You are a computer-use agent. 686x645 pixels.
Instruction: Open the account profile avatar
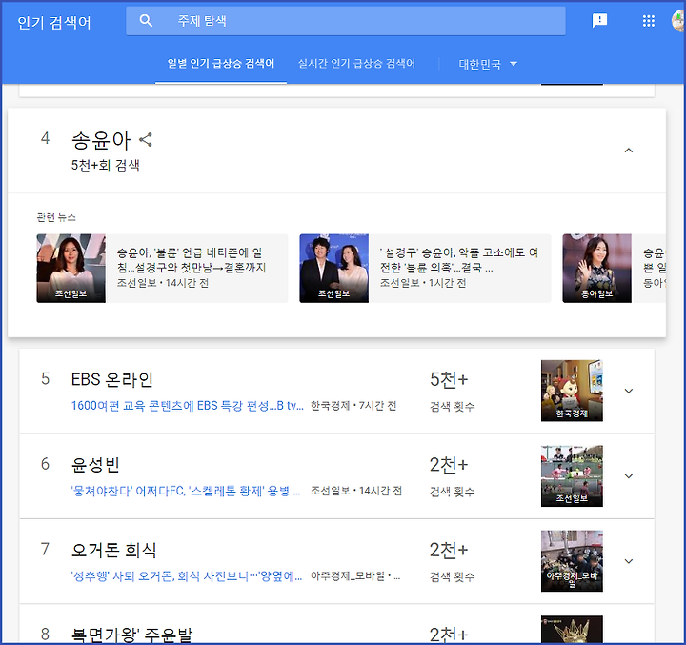[x=678, y=21]
